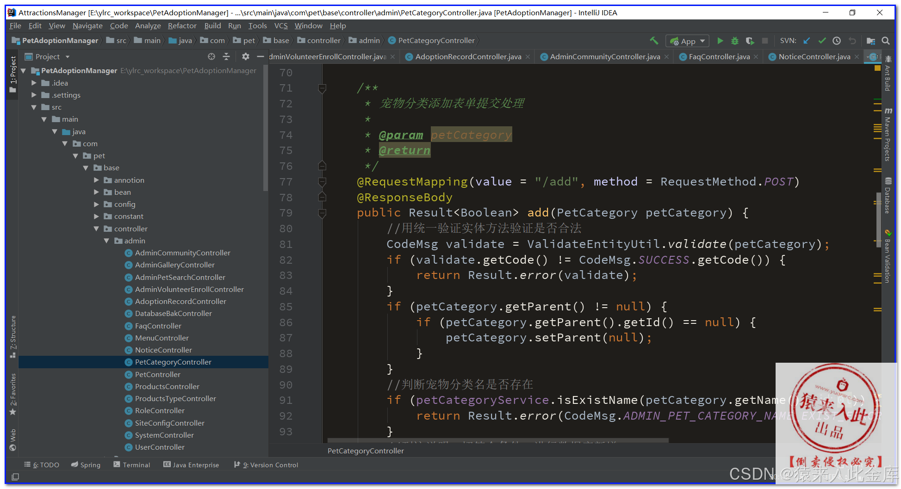Viewport: 901px width, 489px height.
Task: Click the editor horizontal scrollbar
Action: tap(498, 440)
